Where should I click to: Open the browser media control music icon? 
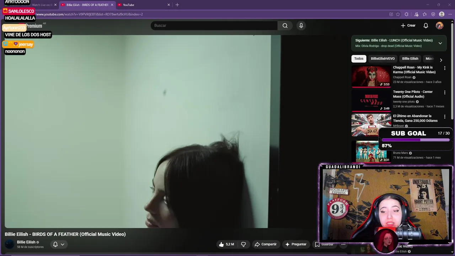click(416, 14)
